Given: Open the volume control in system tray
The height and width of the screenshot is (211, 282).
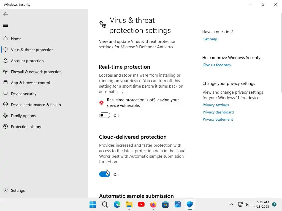Looking at the screenshot, I should (x=247, y=204).
